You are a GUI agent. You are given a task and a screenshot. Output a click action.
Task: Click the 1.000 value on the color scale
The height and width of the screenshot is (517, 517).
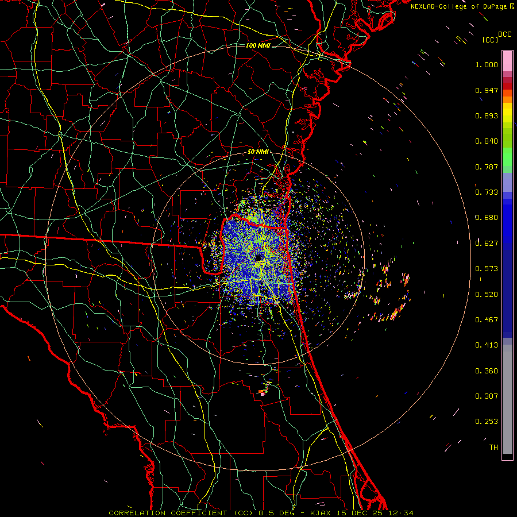487,64
